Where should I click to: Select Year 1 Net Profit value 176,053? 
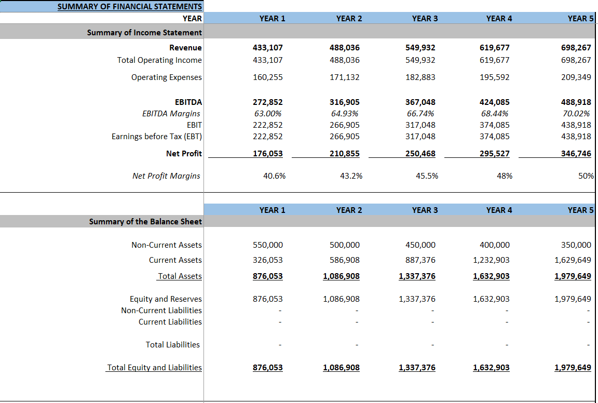(269, 153)
